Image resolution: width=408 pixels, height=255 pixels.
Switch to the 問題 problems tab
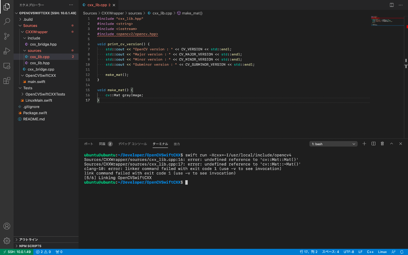pyautogui.click(x=105, y=144)
